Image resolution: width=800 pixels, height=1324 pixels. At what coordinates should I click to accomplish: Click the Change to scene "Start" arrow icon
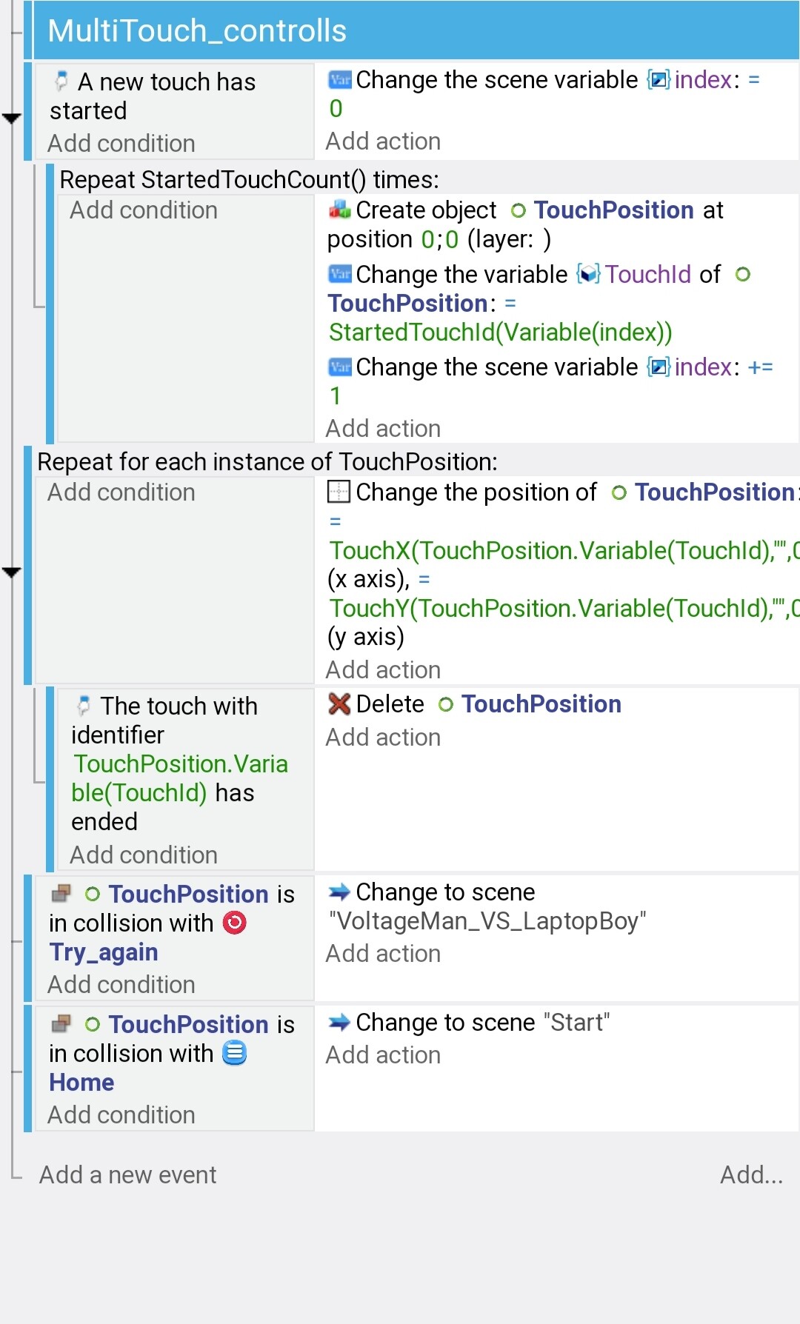339,1023
